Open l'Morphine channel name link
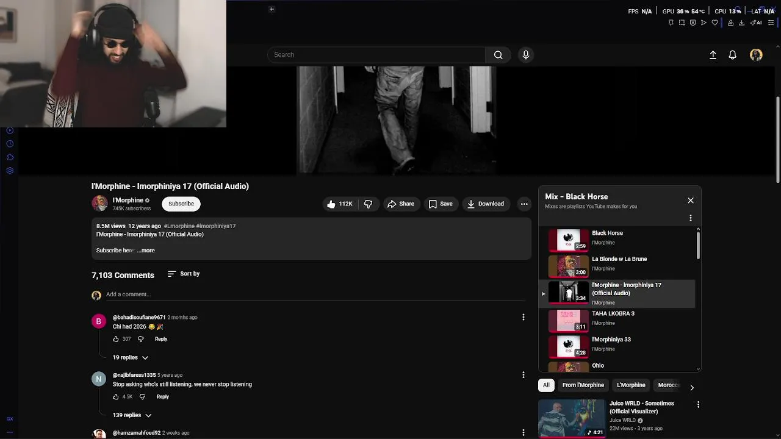The width and height of the screenshot is (781, 439). pos(128,201)
